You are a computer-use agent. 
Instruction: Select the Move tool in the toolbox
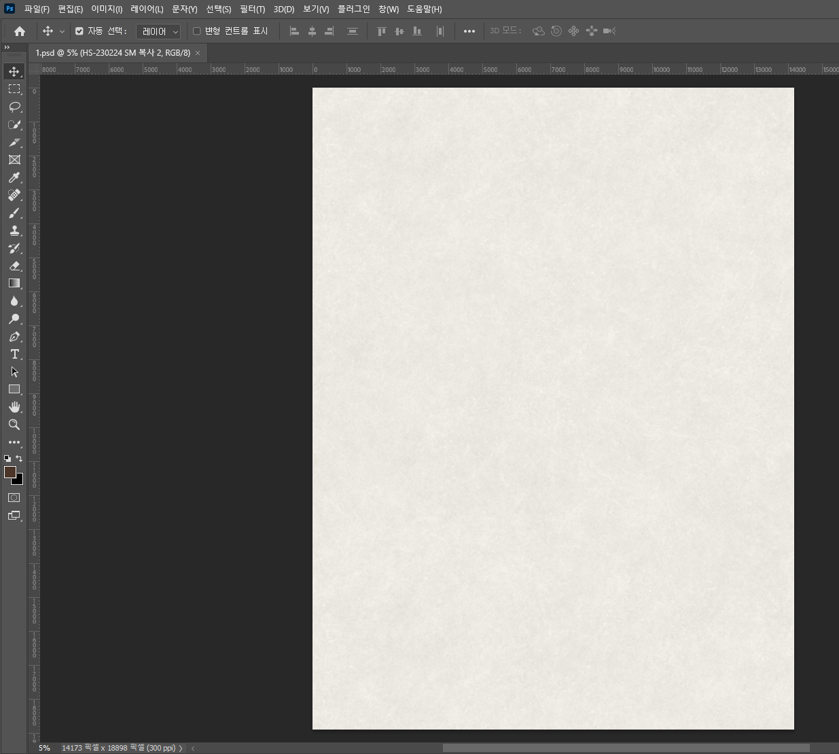14,71
